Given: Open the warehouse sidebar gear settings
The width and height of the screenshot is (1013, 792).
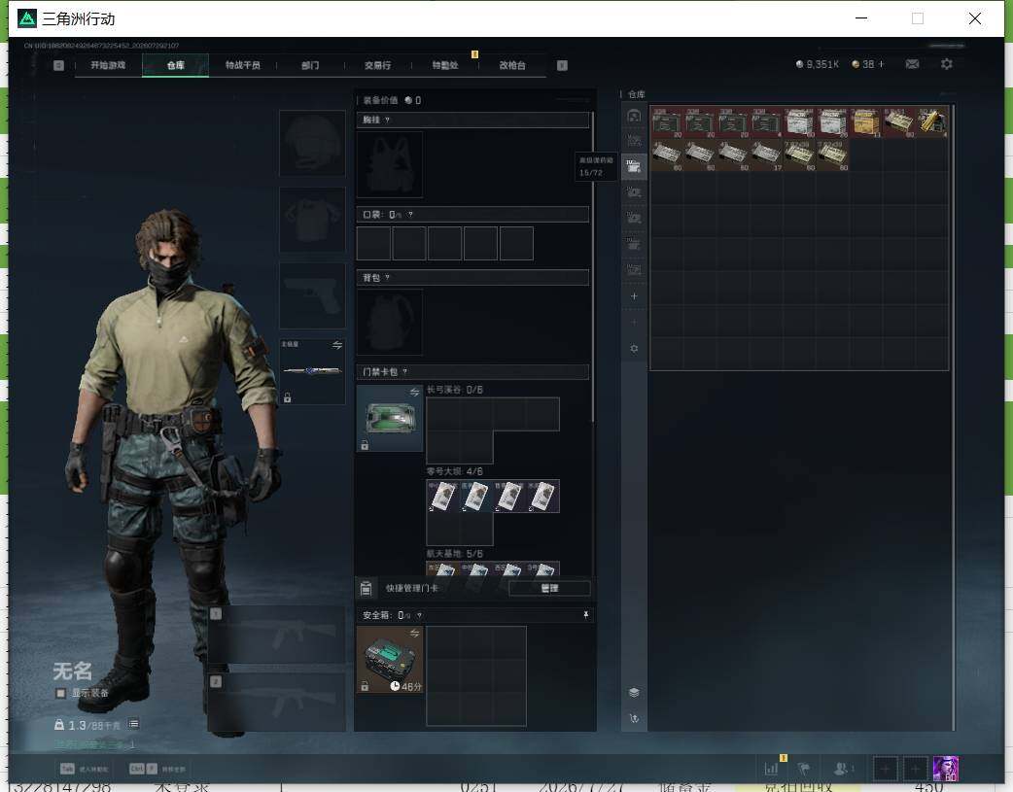Looking at the screenshot, I should click(634, 348).
